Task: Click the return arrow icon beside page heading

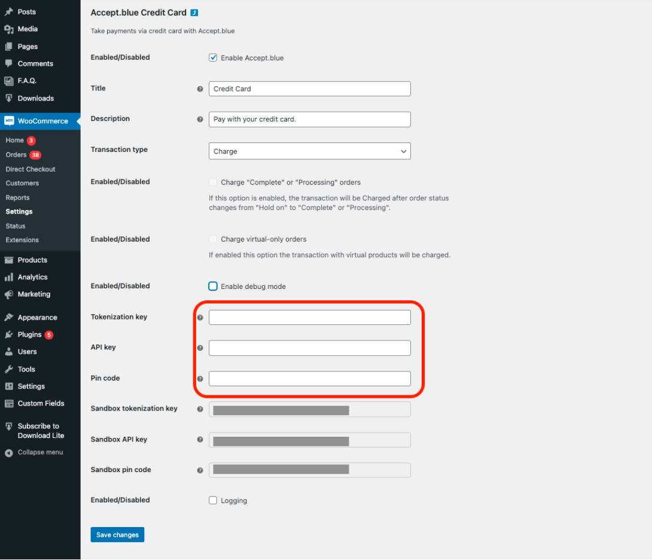Action: pos(194,13)
